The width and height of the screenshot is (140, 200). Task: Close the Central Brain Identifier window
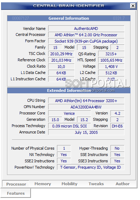(x=133, y=6)
